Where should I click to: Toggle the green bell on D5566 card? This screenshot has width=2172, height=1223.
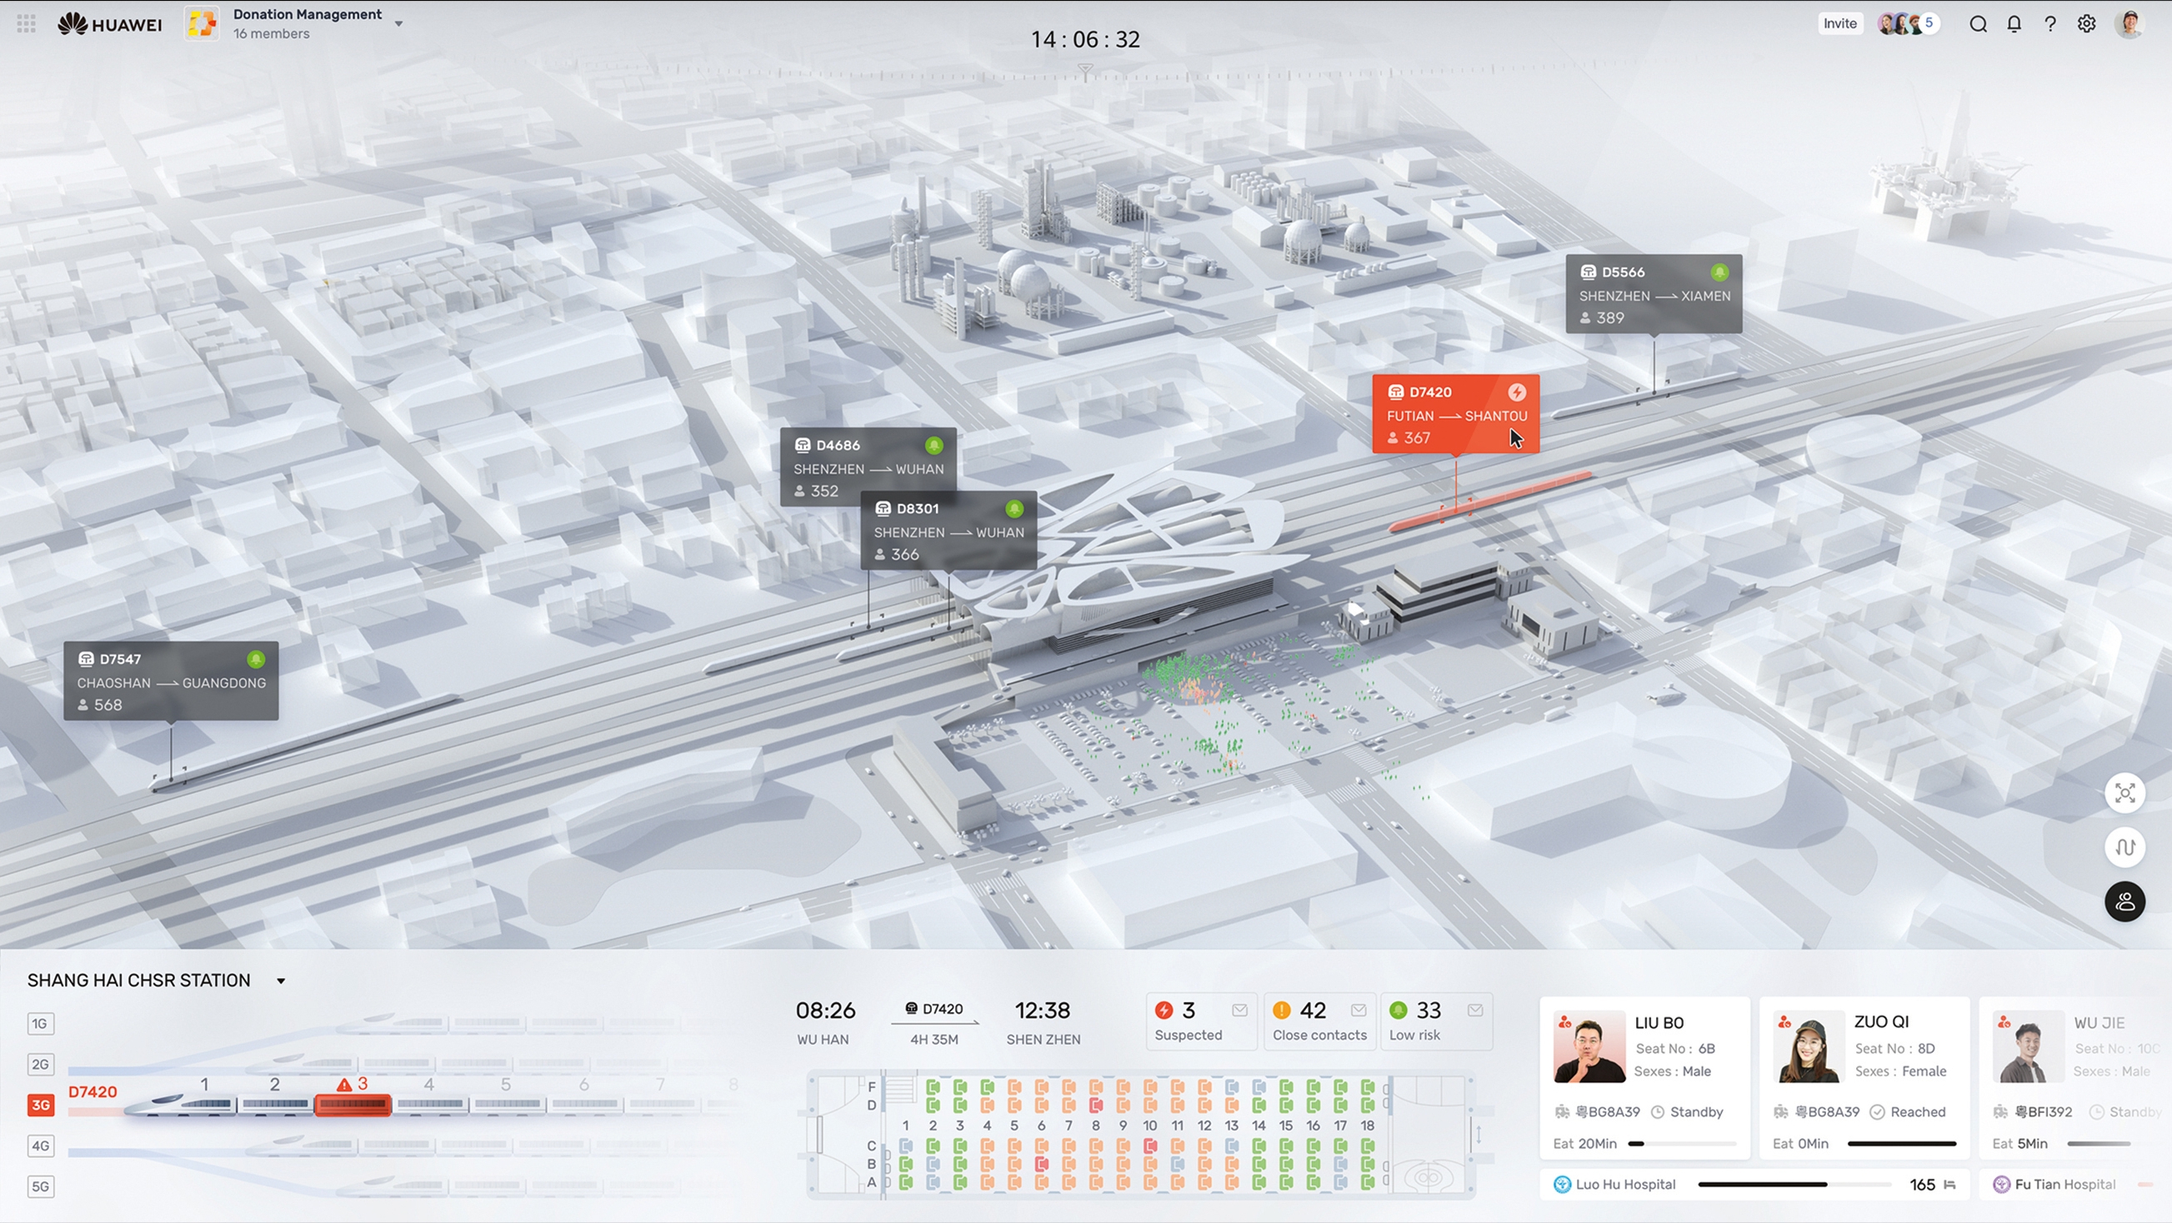tap(1719, 272)
